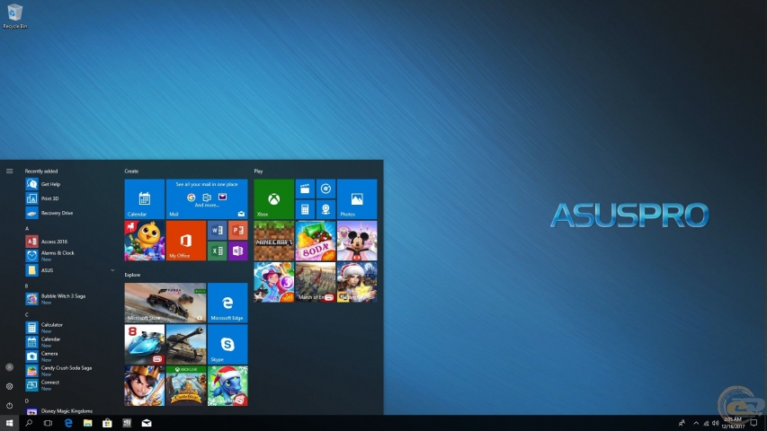
Task: Open Bubble Witch 3 Saga in app list
Action: (x=70, y=299)
